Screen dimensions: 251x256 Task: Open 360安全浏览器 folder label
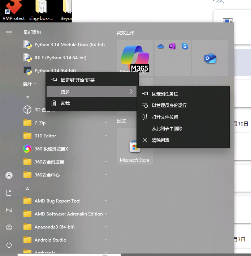point(49,162)
